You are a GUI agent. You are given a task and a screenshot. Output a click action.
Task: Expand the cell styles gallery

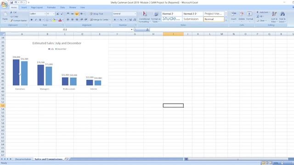(x=226, y=20)
